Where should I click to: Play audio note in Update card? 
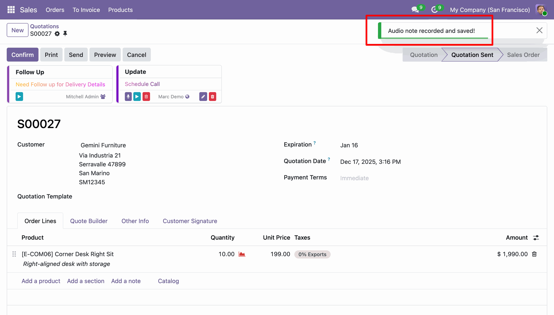click(x=137, y=97)
